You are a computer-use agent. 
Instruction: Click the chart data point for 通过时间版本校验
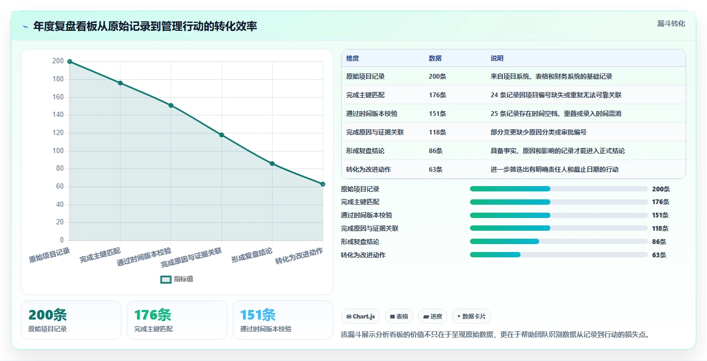[x=171, y=105]
